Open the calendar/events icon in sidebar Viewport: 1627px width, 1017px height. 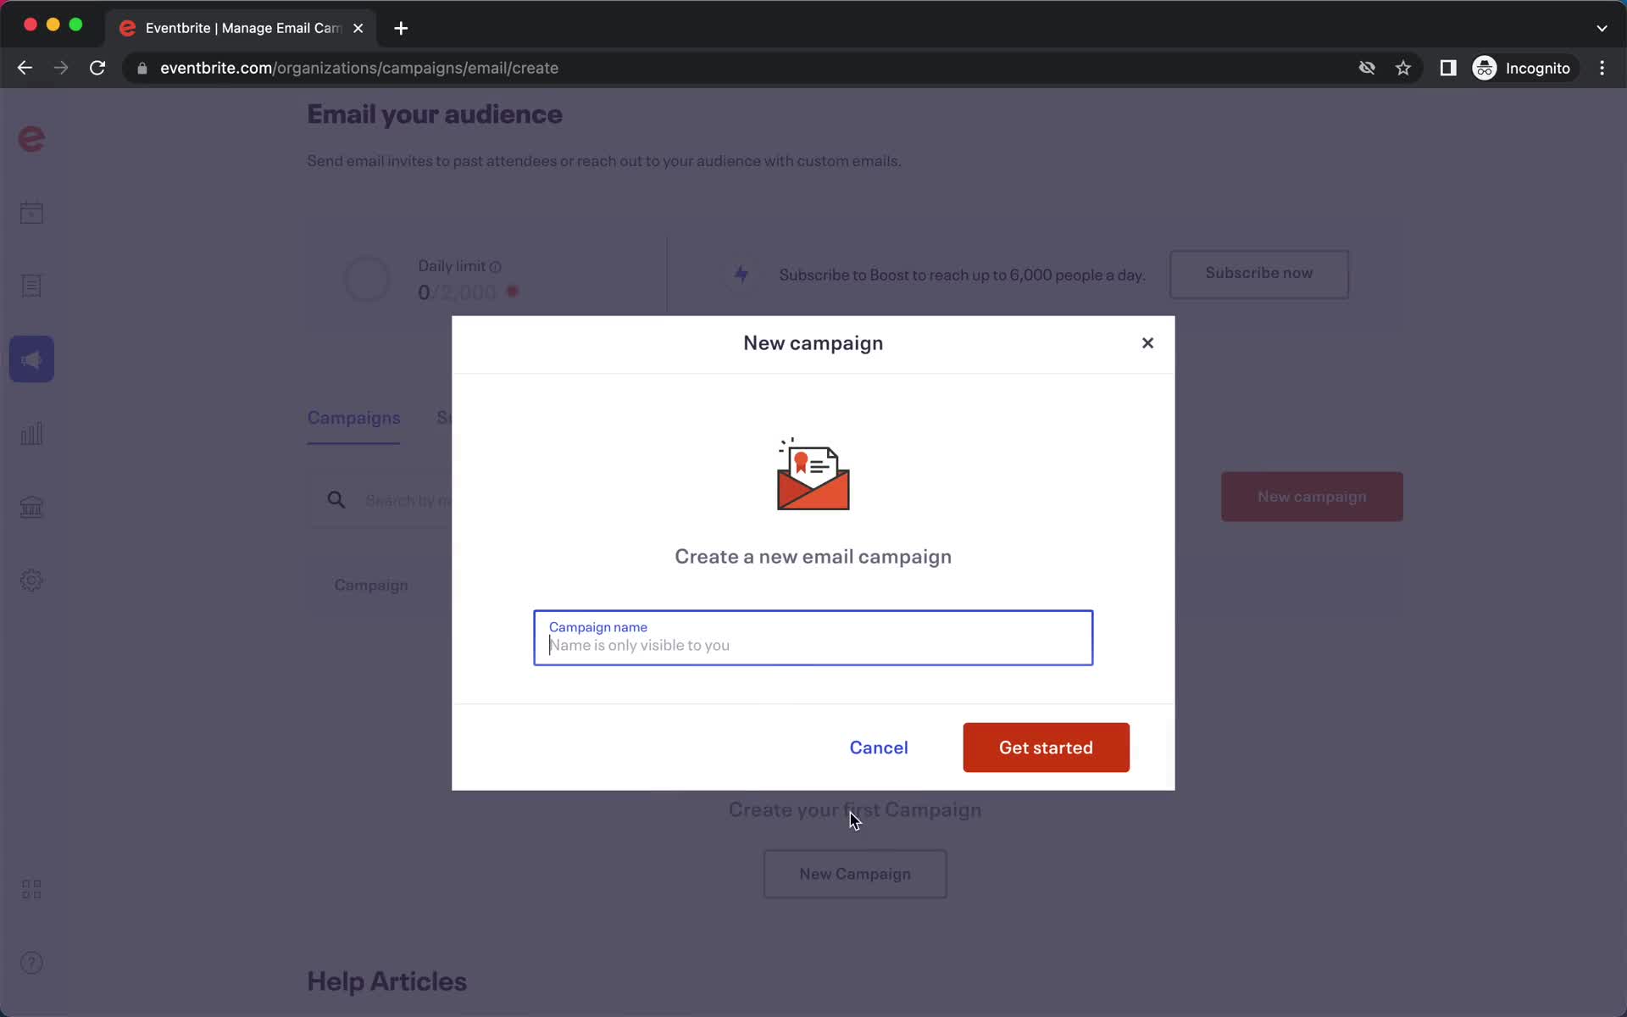[31, 212]
